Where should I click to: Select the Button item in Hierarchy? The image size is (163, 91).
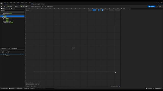point(8,56)
